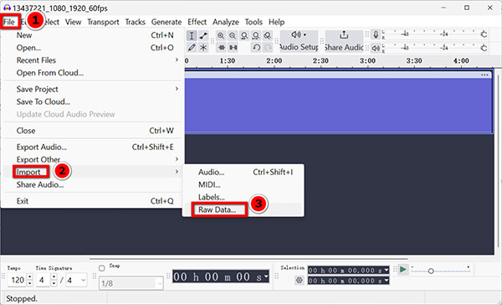The height and width of the screenshot is (305, 502).
Task: Click the playback level meter bar
Action: (432, 48)
